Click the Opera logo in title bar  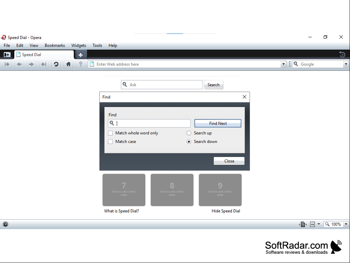3,37
